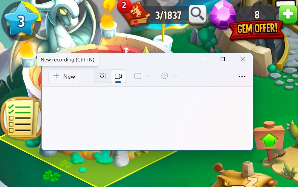Maximize the Snipping Tool window
The height and width of the screenshot is (187, 298).
coord(223,59)
